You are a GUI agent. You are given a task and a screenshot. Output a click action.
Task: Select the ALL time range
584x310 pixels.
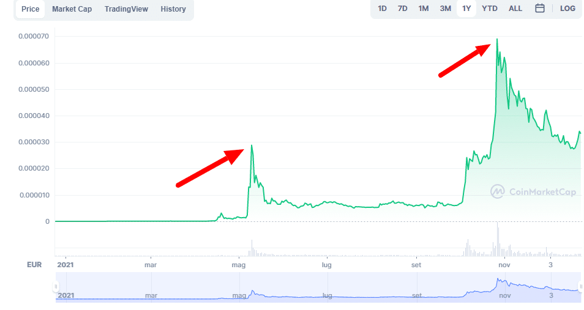(x=515, y=9)
